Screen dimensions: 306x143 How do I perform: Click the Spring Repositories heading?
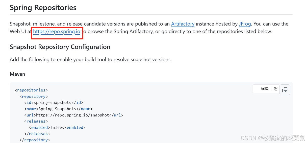click(43, 8)
